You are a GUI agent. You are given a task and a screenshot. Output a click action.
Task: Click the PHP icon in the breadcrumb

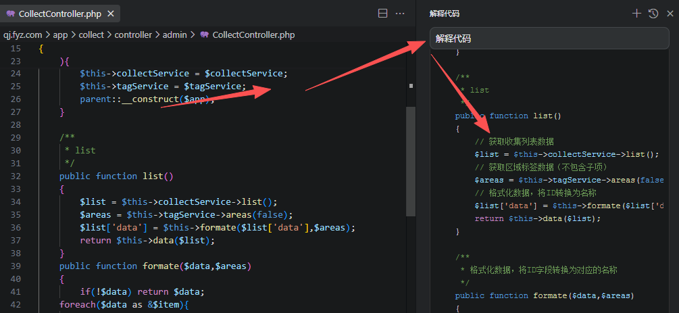(205, 35)
